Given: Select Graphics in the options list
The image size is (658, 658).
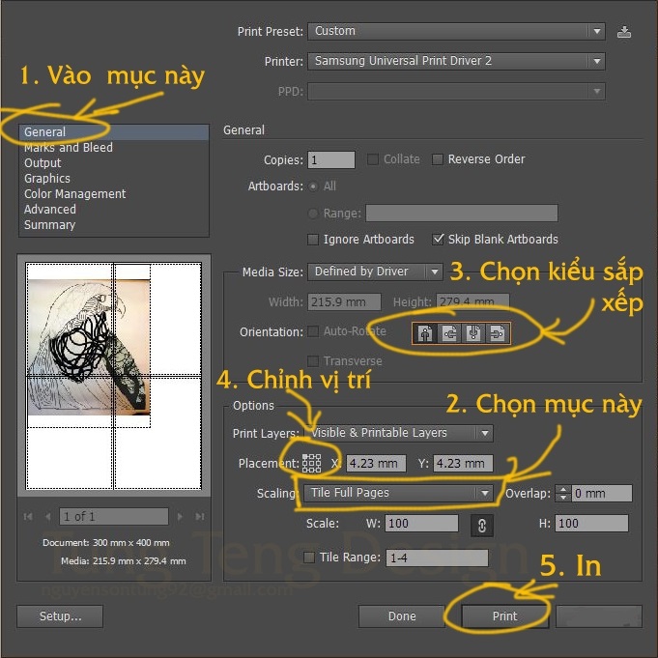Looking at the screenshot, I should point(114,179).
